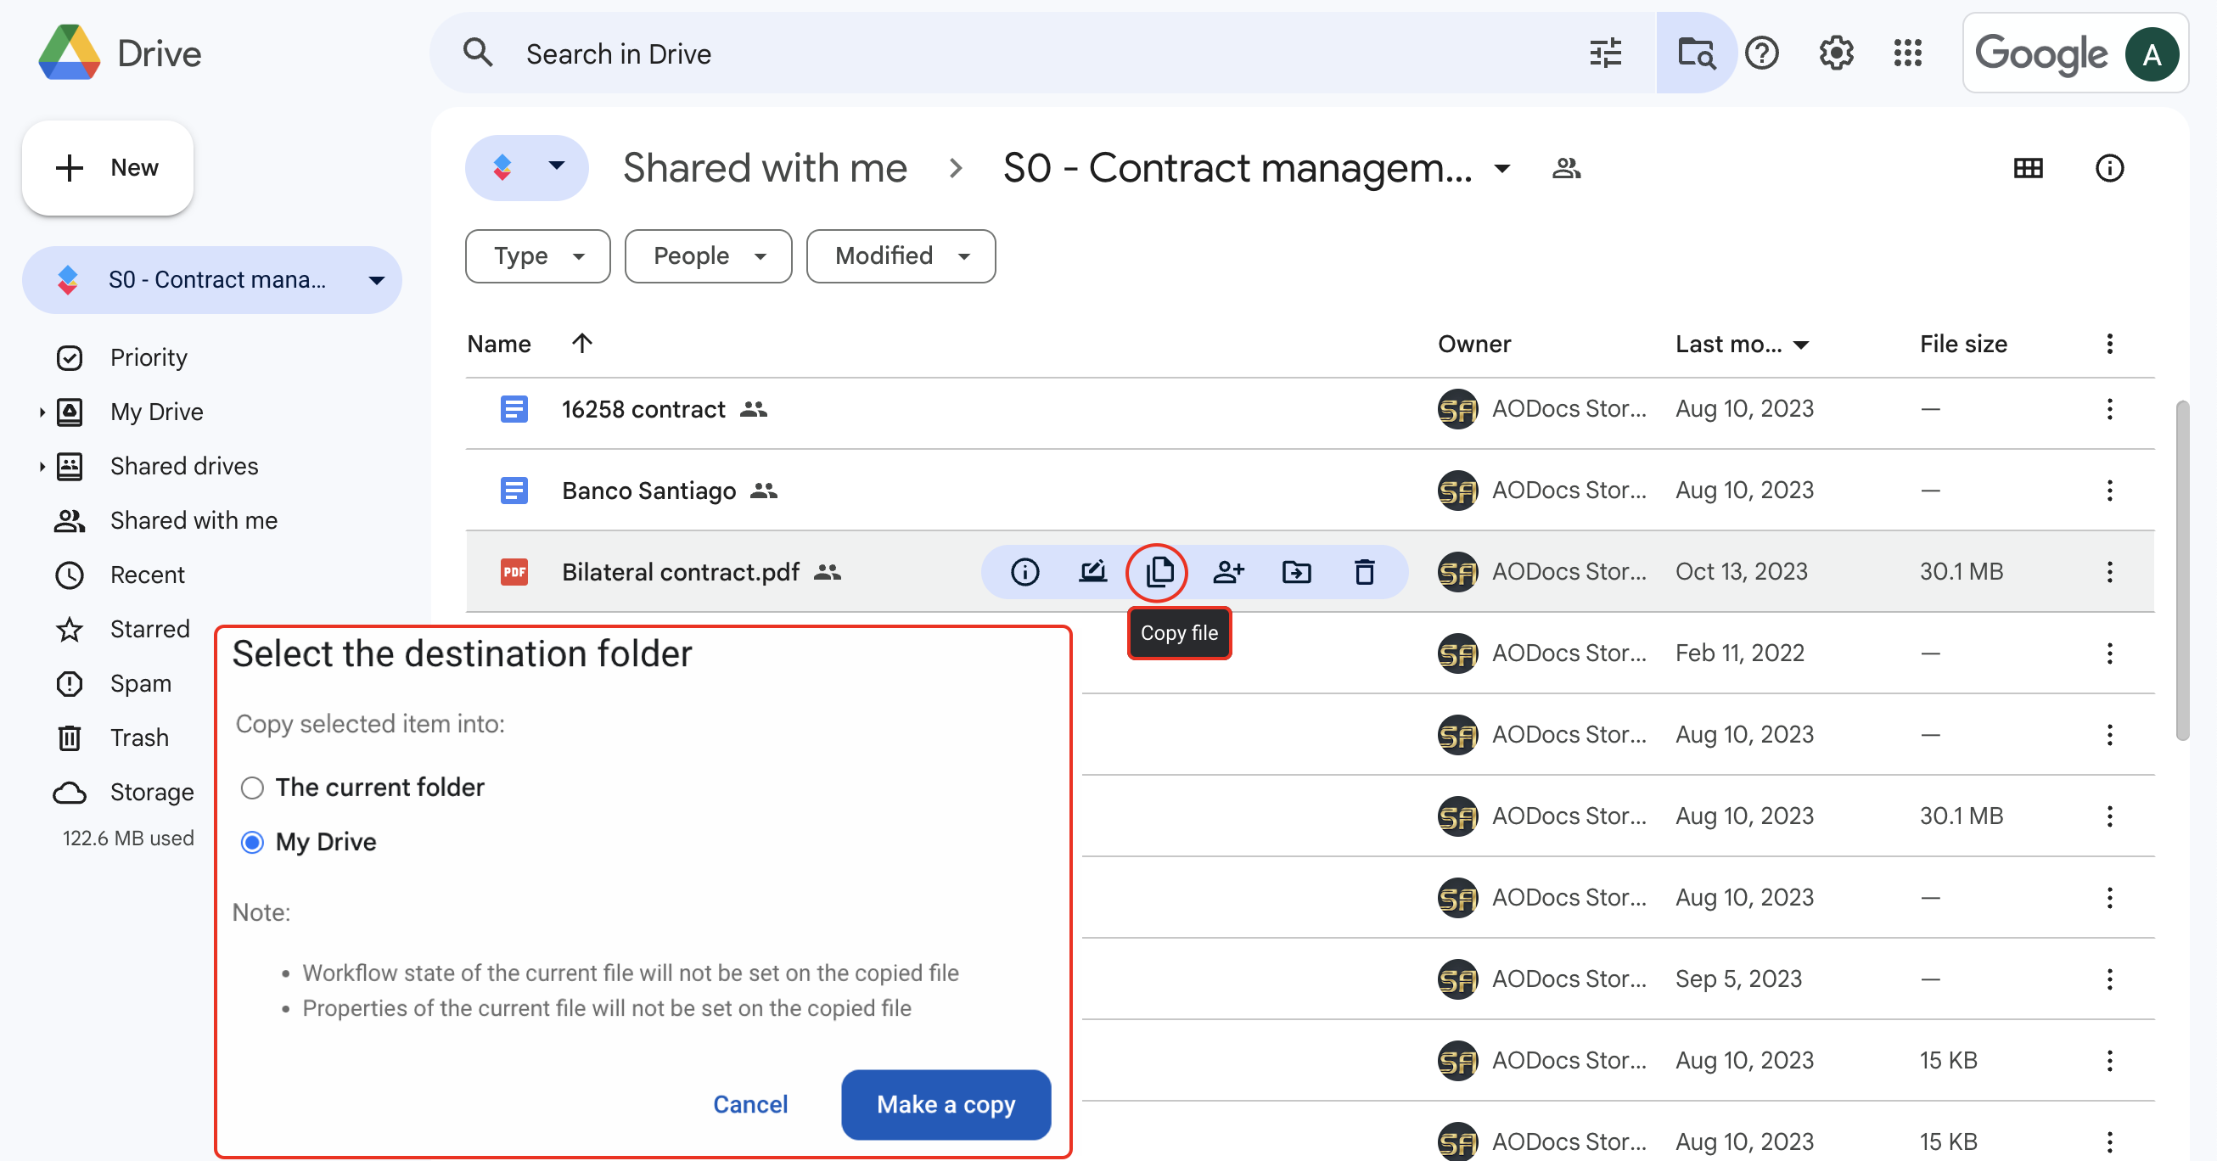The height and width of the screenshot is (1161, 2217).
Task: Click the Owner column header
Action: pyautogui.click(x=1473, y=345)
